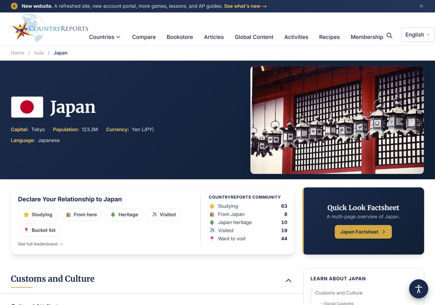
Task: Open See full leaderboard link
Action: (x=40, y=244)
